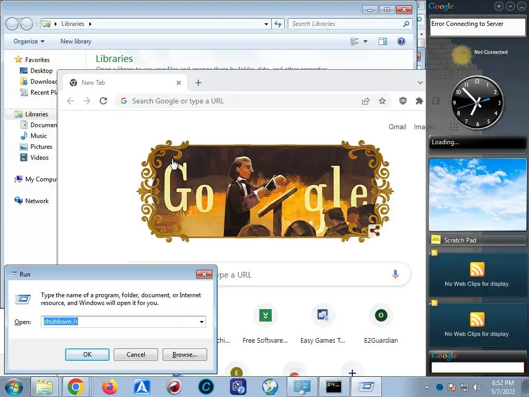
Task: Open the black circle C app in taskbar
Action: click(x=206, y=387)
